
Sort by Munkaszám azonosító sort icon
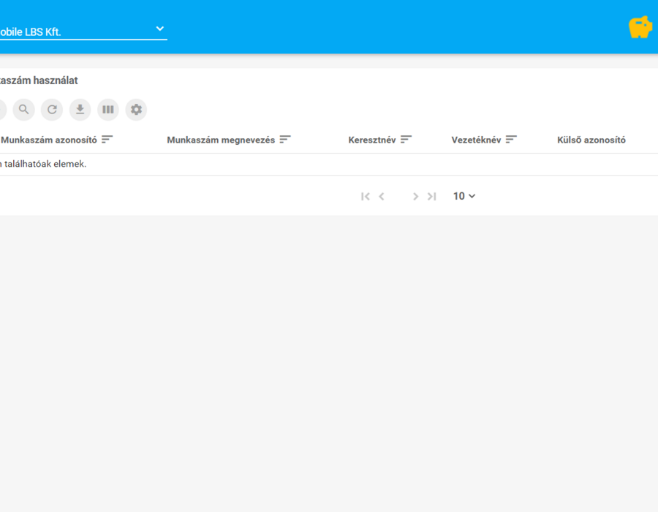tap(107, 139)
